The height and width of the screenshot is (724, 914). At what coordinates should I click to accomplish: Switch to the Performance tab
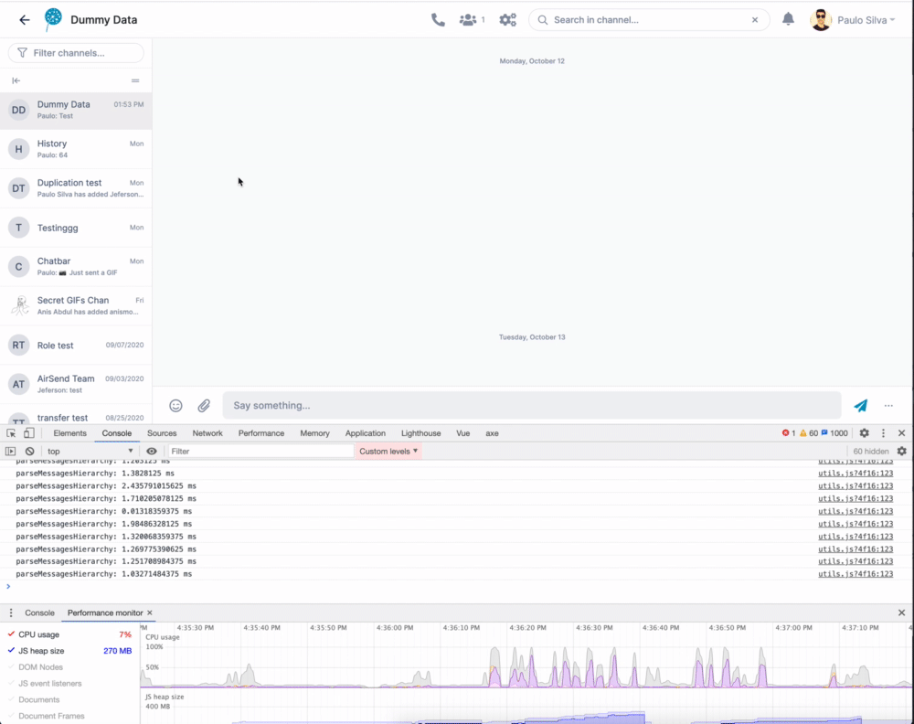(261, 433)
